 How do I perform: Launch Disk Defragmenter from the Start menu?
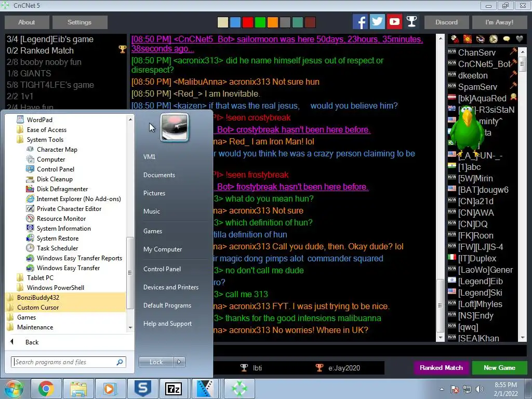(x=62, y=189)
